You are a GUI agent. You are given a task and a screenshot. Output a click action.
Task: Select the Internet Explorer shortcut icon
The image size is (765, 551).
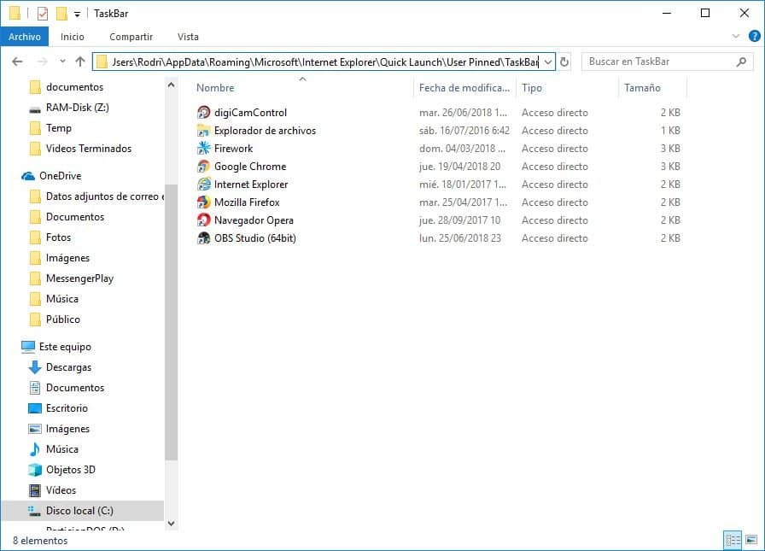203,185
